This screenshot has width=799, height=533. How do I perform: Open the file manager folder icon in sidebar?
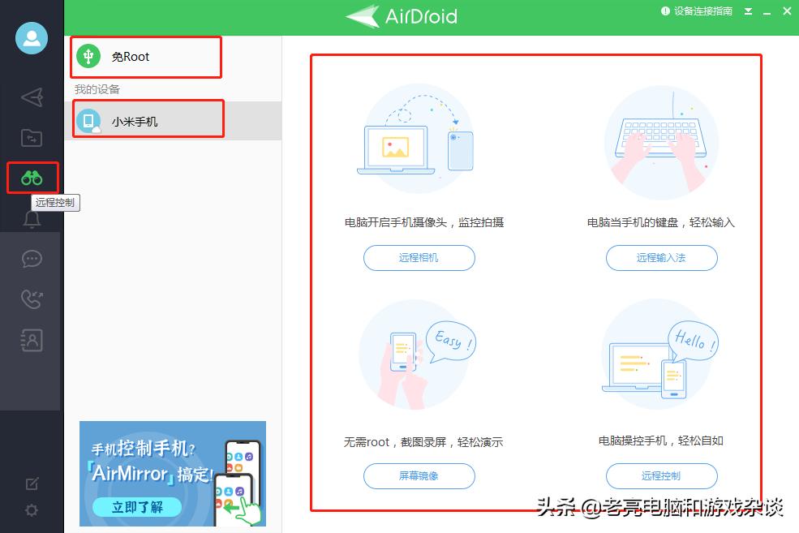[31, 138]
